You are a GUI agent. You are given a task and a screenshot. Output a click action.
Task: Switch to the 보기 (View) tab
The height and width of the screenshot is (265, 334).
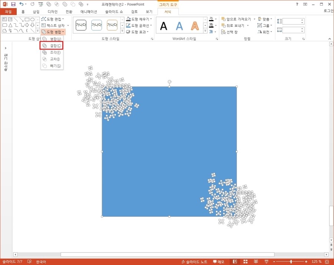pyautogui.click(x=149, y=12)
